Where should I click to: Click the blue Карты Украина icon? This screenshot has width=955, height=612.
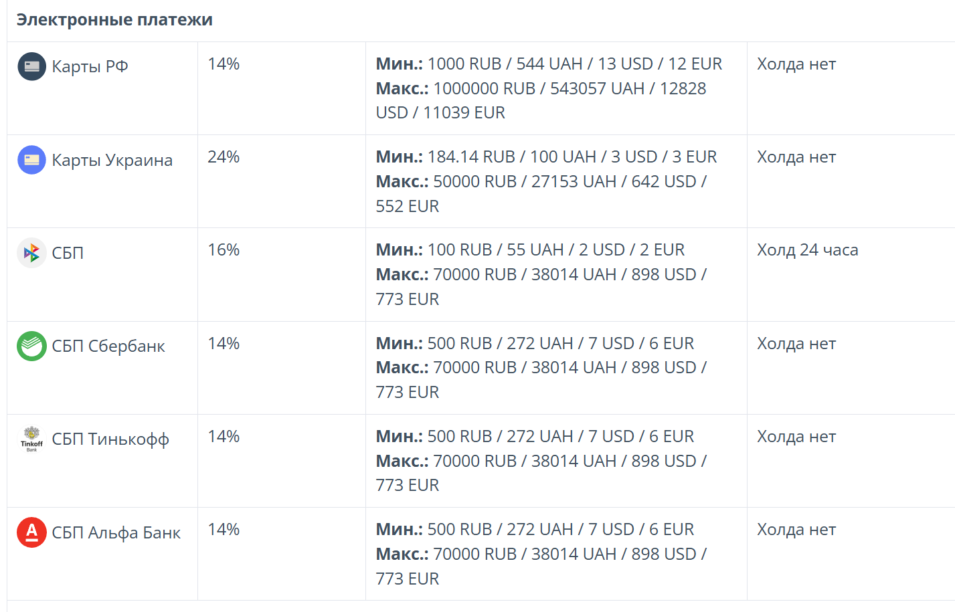tap(31, 160)
